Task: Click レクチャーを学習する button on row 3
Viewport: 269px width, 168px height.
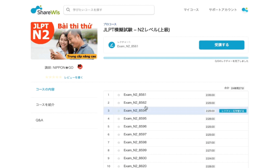Action: [233, 111]
